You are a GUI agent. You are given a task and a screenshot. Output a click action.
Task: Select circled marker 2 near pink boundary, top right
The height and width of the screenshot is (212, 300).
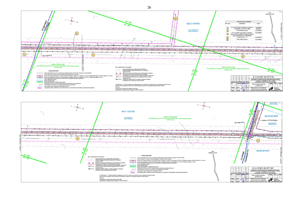click(174, 19)
